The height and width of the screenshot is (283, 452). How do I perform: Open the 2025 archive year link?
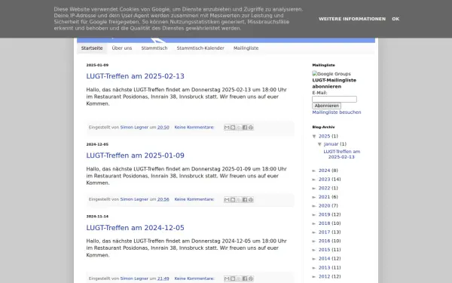(x=324, y=137)
